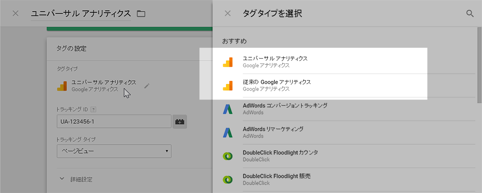The height and width of the screenshot is (193, 482).
Task: Click the おすすめ heading in the list
Action: 234,41
